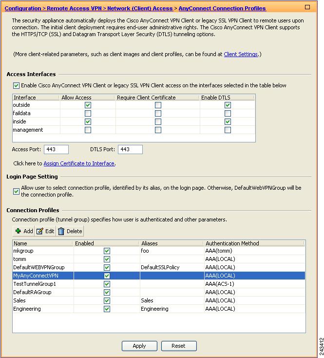Image resolution: width=324 pixels, height=358 pixels.
Task: Click the maximize panel icon in the title bar
Action: [307, 7]
